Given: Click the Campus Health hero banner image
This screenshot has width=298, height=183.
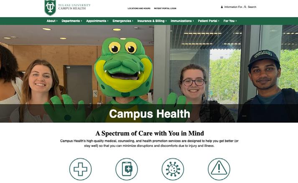Looking at the screenshot, I should pos(149,74).
